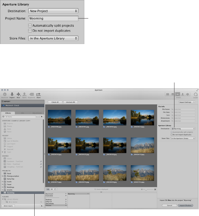
Task: Open the Places view toolbar icon
Action: click(x=187, y=94)
